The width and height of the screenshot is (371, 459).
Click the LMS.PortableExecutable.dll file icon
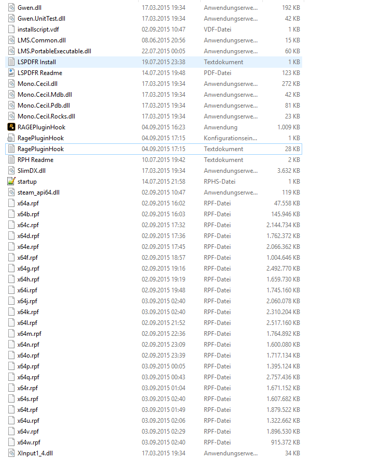click(x=11, y=51)
